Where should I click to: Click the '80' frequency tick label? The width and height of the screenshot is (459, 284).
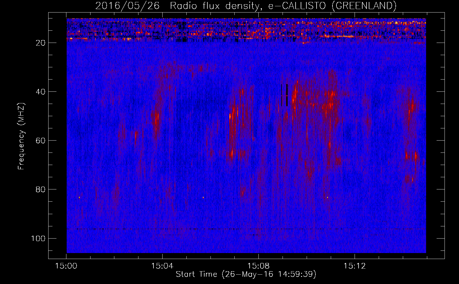41,189
